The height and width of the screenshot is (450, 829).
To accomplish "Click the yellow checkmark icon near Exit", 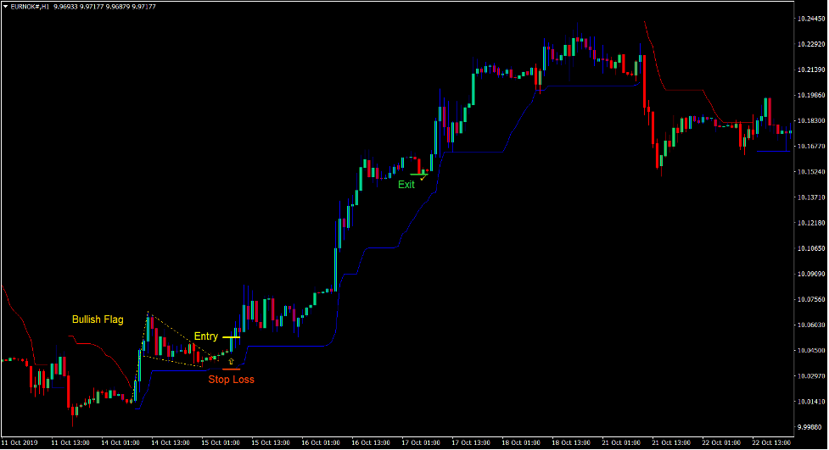I will [x=423, y=177].
